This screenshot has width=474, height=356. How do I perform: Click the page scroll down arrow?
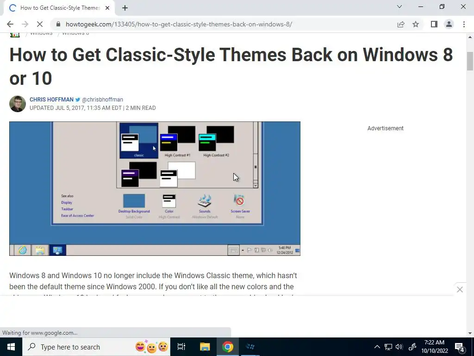tap(470, 333)
